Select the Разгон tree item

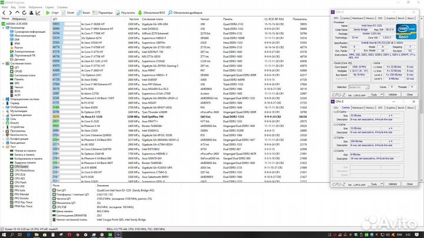18,48
